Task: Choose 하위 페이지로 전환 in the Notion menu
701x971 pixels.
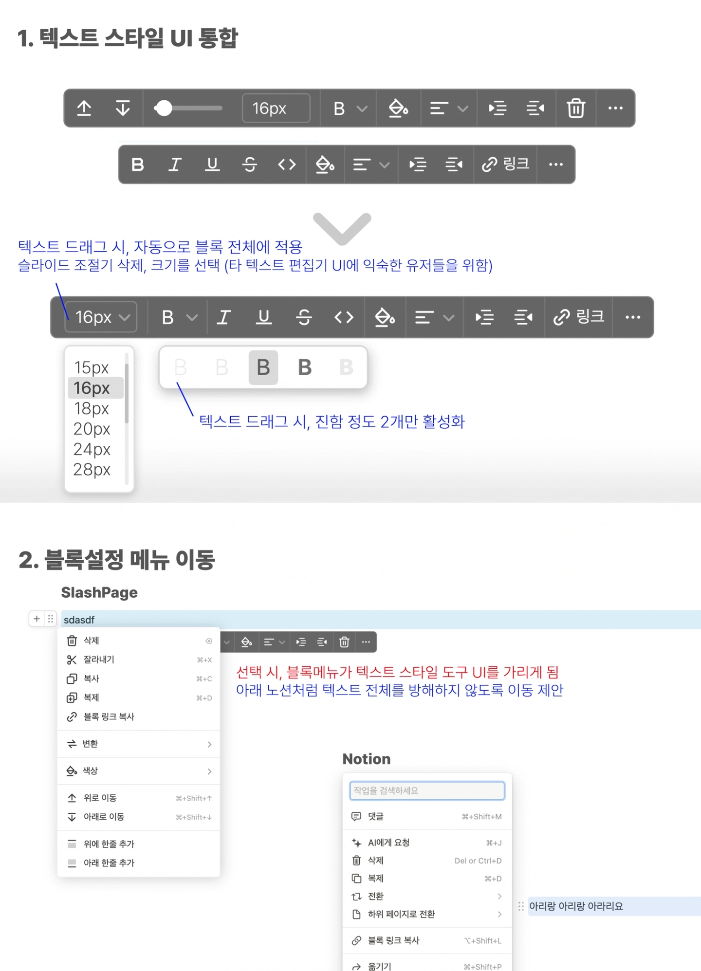Action: tap(401, 914)
